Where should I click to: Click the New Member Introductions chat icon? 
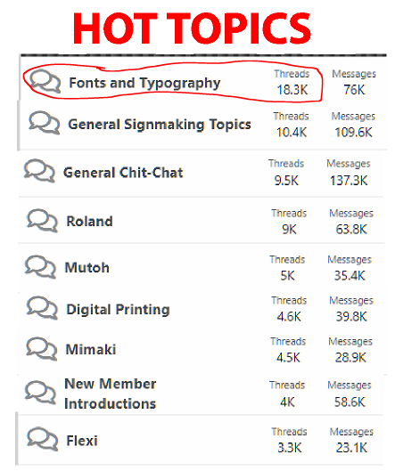pos(40,393)
